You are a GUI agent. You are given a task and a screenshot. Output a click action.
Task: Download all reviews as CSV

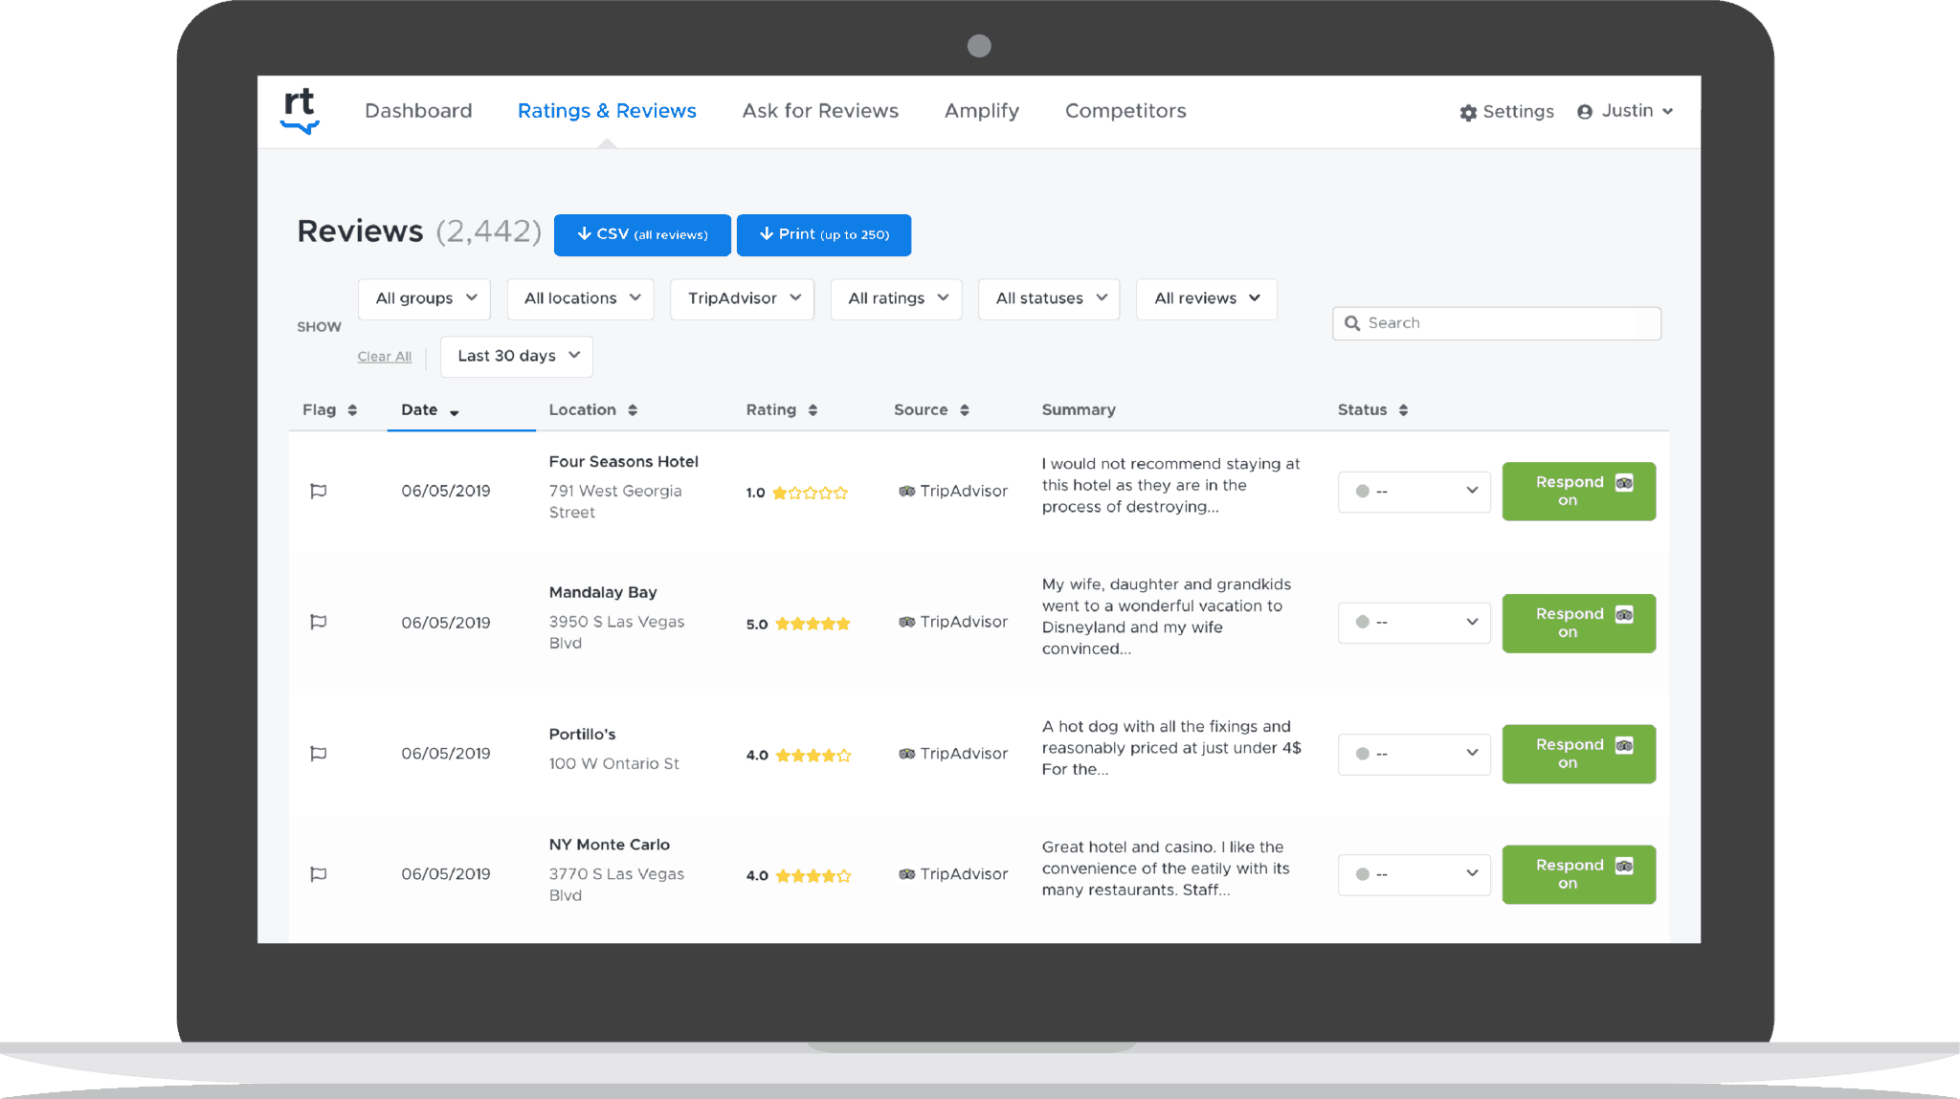642,234
